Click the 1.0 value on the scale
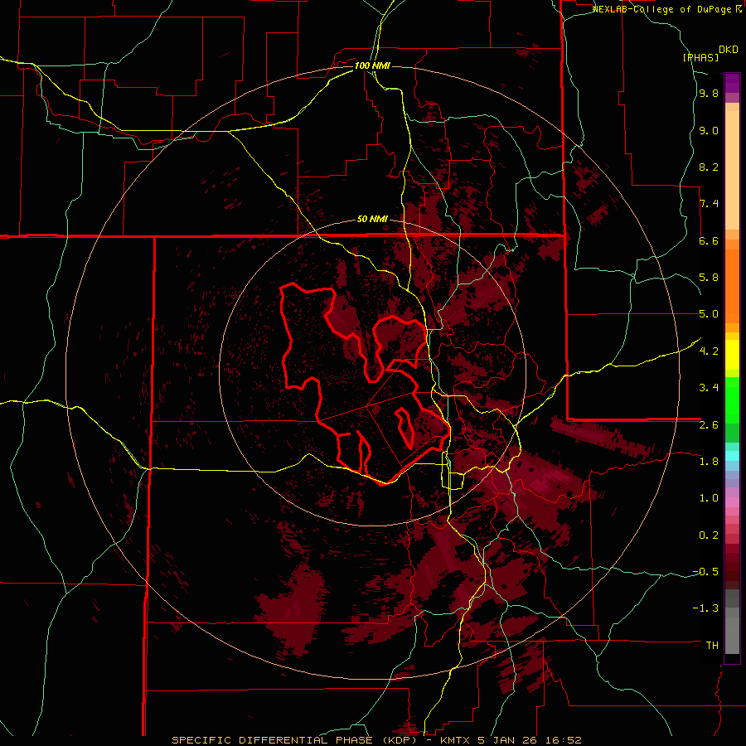 [709, 497]
